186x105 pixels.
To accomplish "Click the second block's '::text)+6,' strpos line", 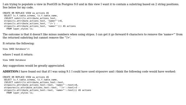I will point(41,85).
